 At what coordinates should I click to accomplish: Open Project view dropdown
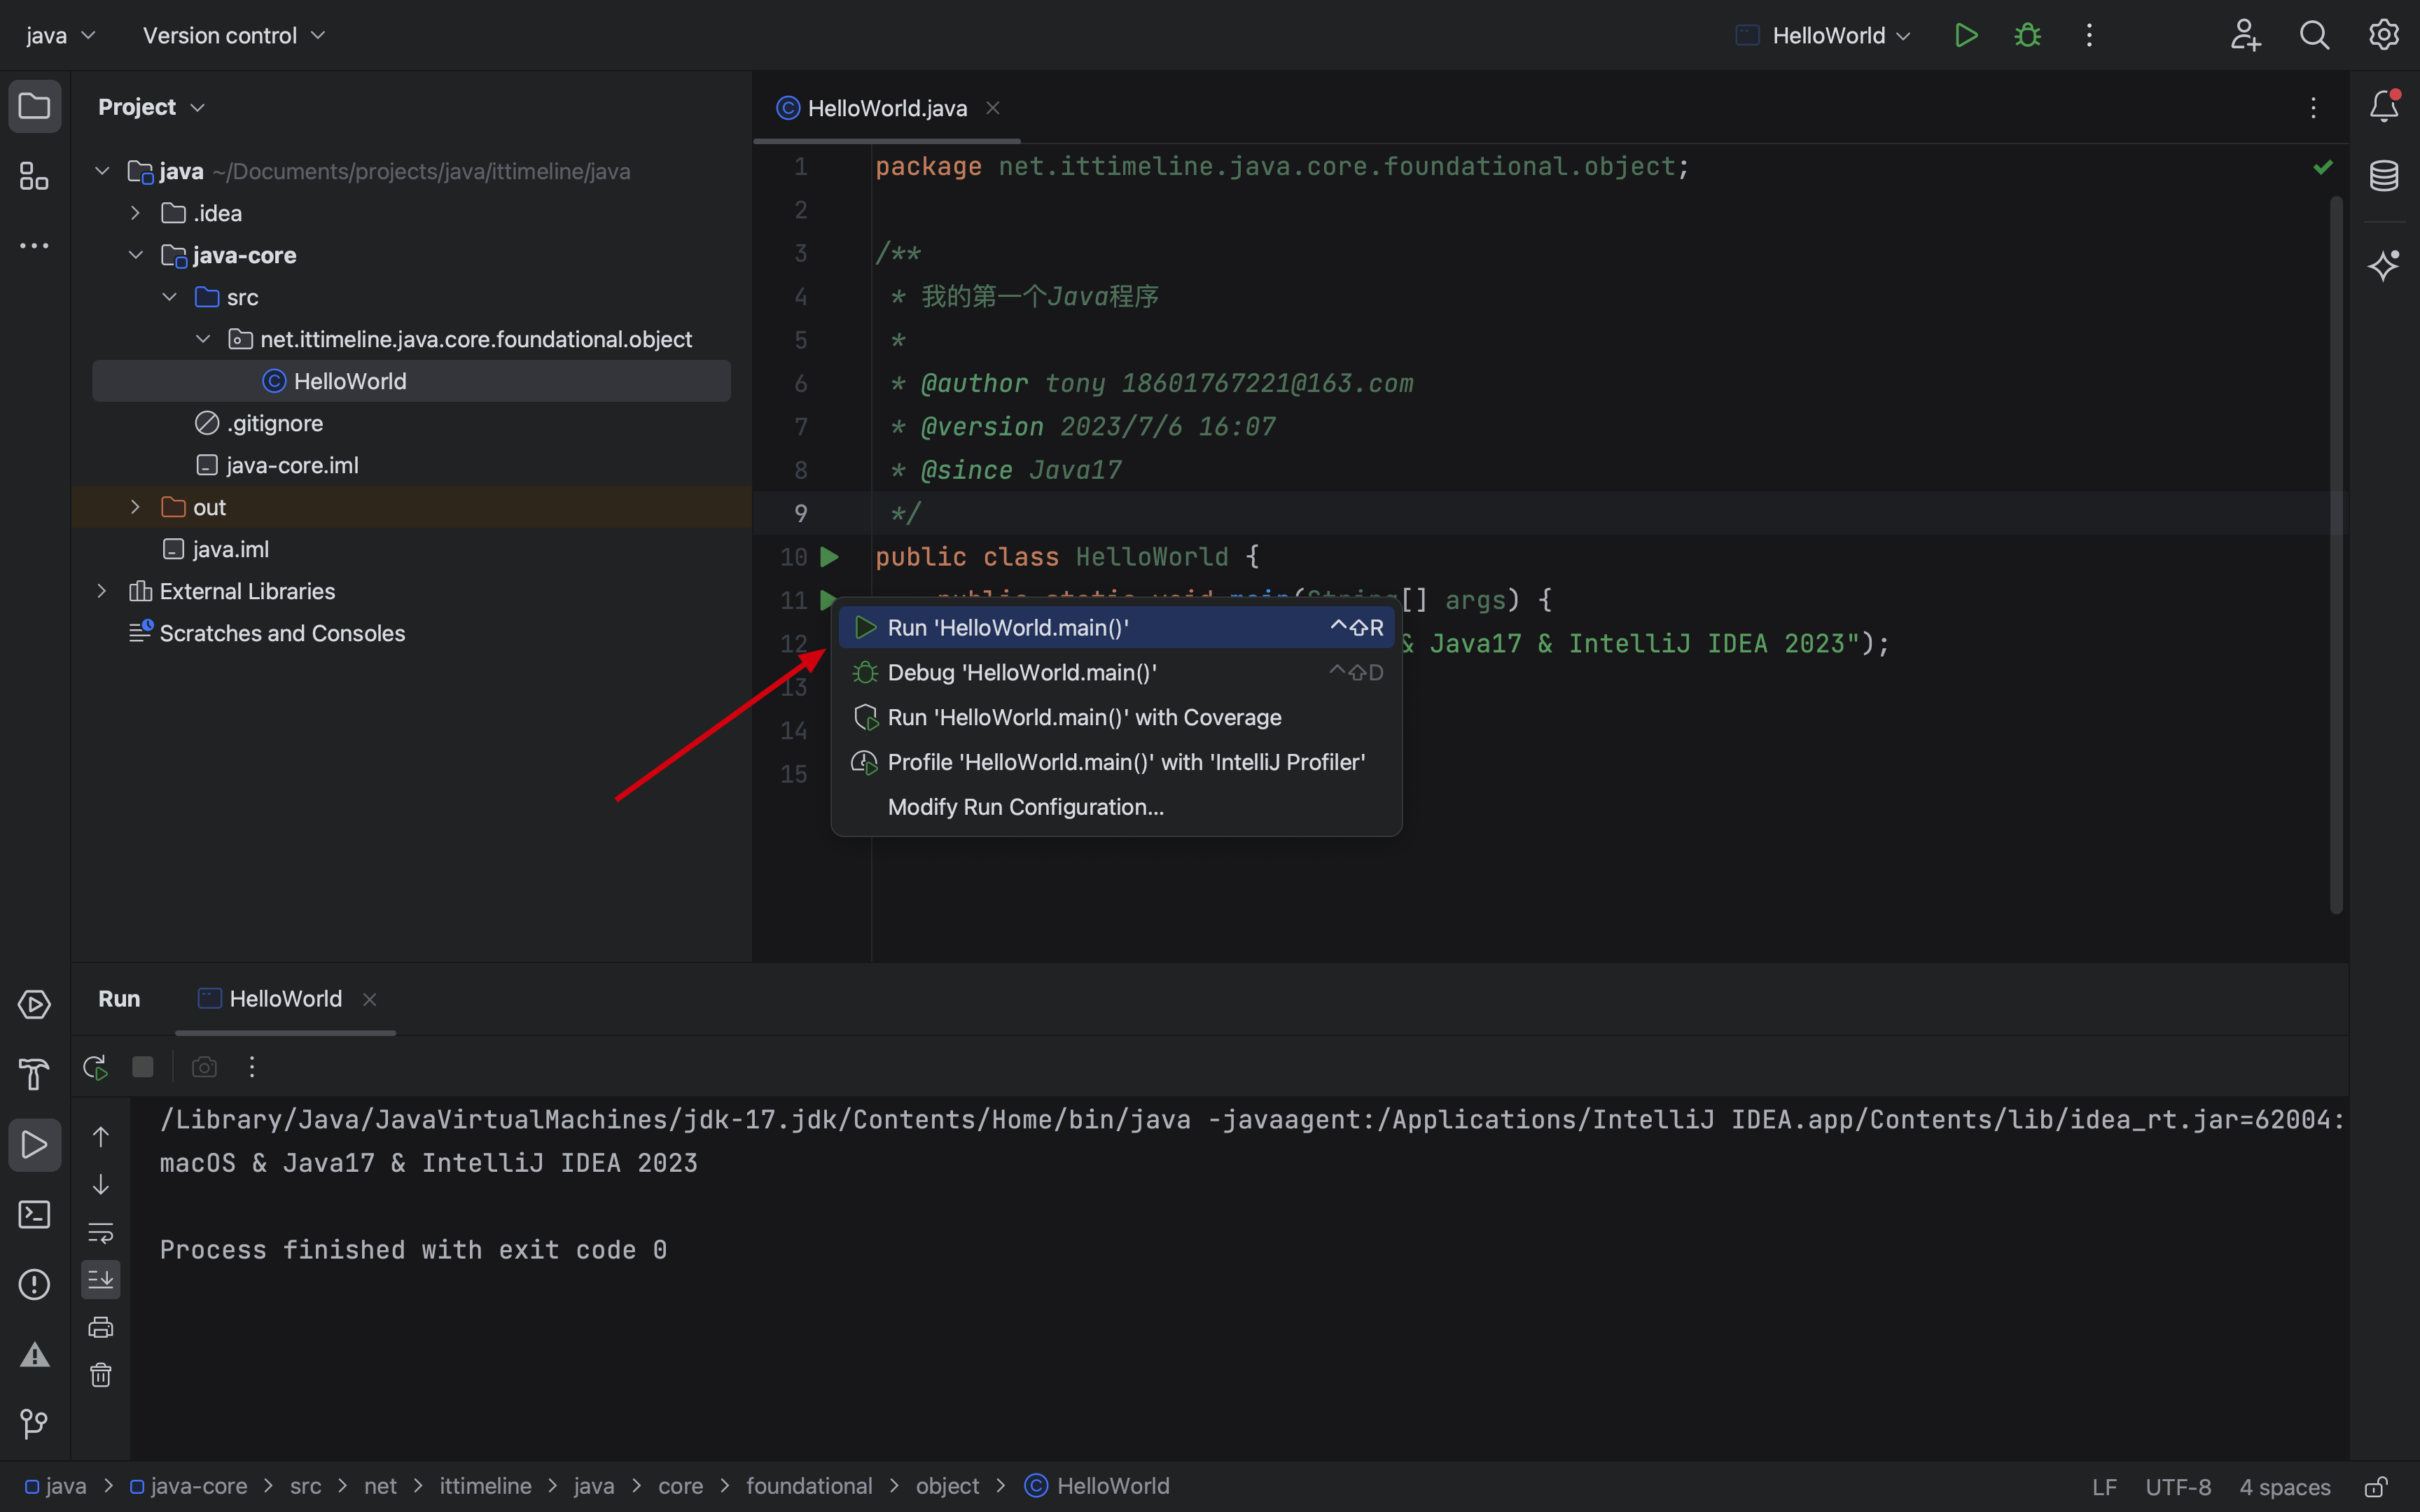tap(151, 107)
